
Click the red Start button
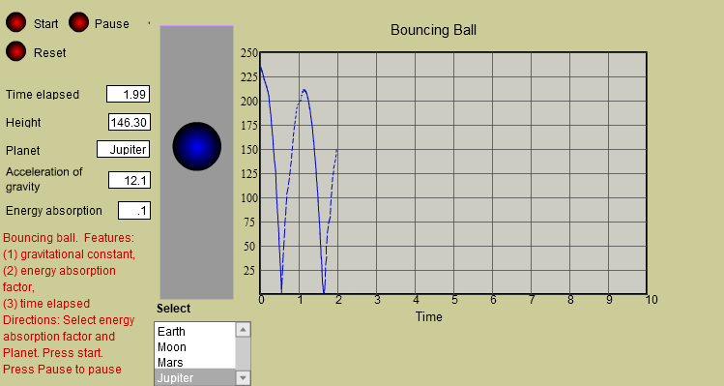click(15, 22)
